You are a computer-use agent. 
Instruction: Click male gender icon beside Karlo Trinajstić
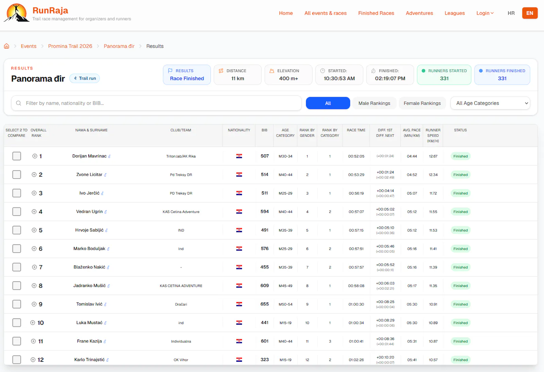click(x=107, y=360)
